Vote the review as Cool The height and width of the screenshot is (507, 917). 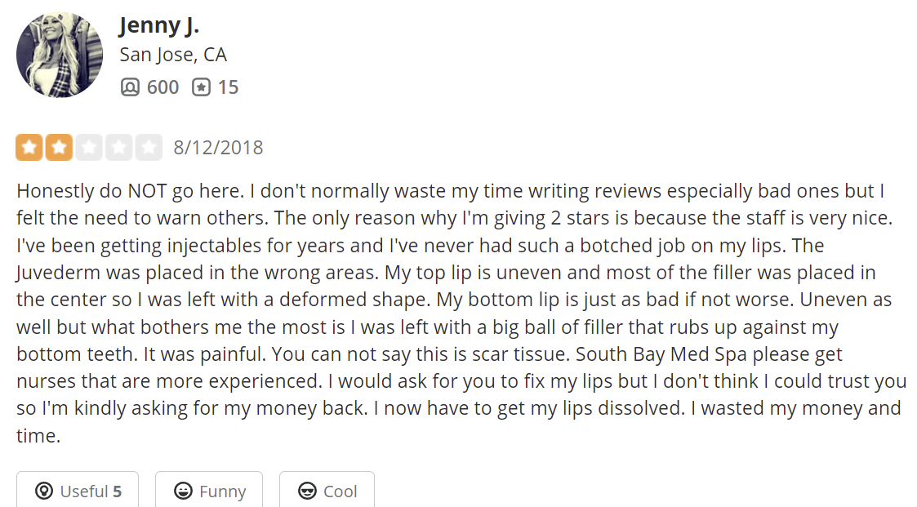[x=327, y=490]
